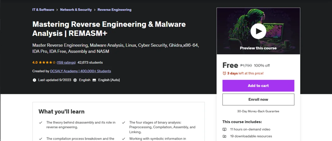
Task: Click the on-demand video icon
Action: (224, 129)
